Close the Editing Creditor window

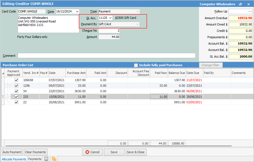[248, 4]
